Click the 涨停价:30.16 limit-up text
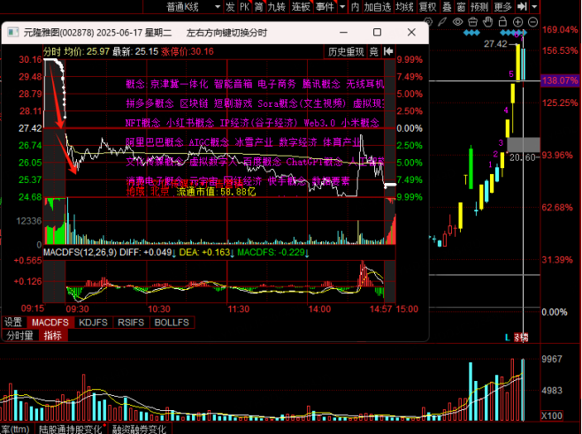This screenshot has height=434, width=582. pyautogui.click(x=188, y=51)
